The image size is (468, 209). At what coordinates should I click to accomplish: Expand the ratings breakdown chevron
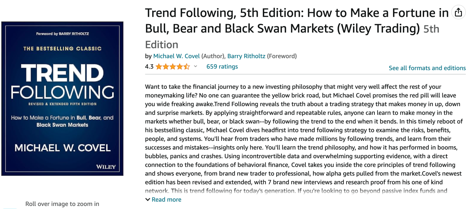pyautogui.click(x=196, y=66)
